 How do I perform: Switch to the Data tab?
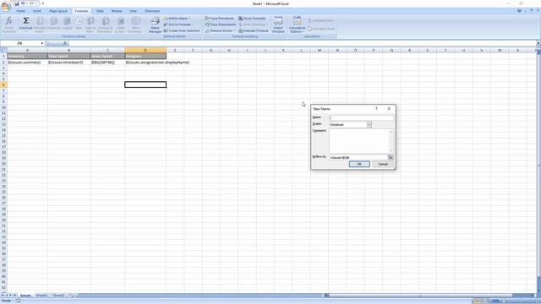(100, 11)
